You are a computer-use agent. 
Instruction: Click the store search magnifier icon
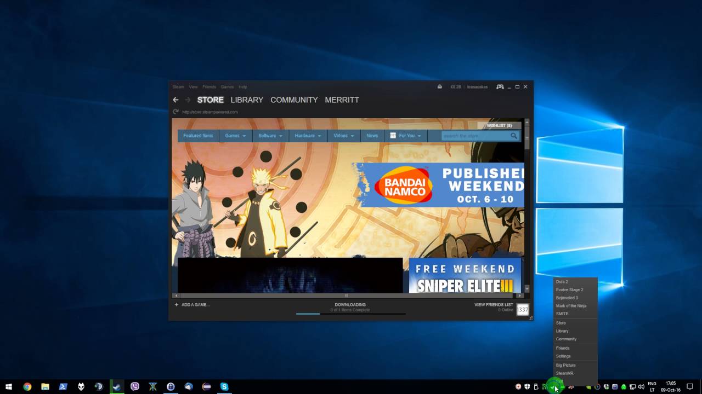point(514,136)
